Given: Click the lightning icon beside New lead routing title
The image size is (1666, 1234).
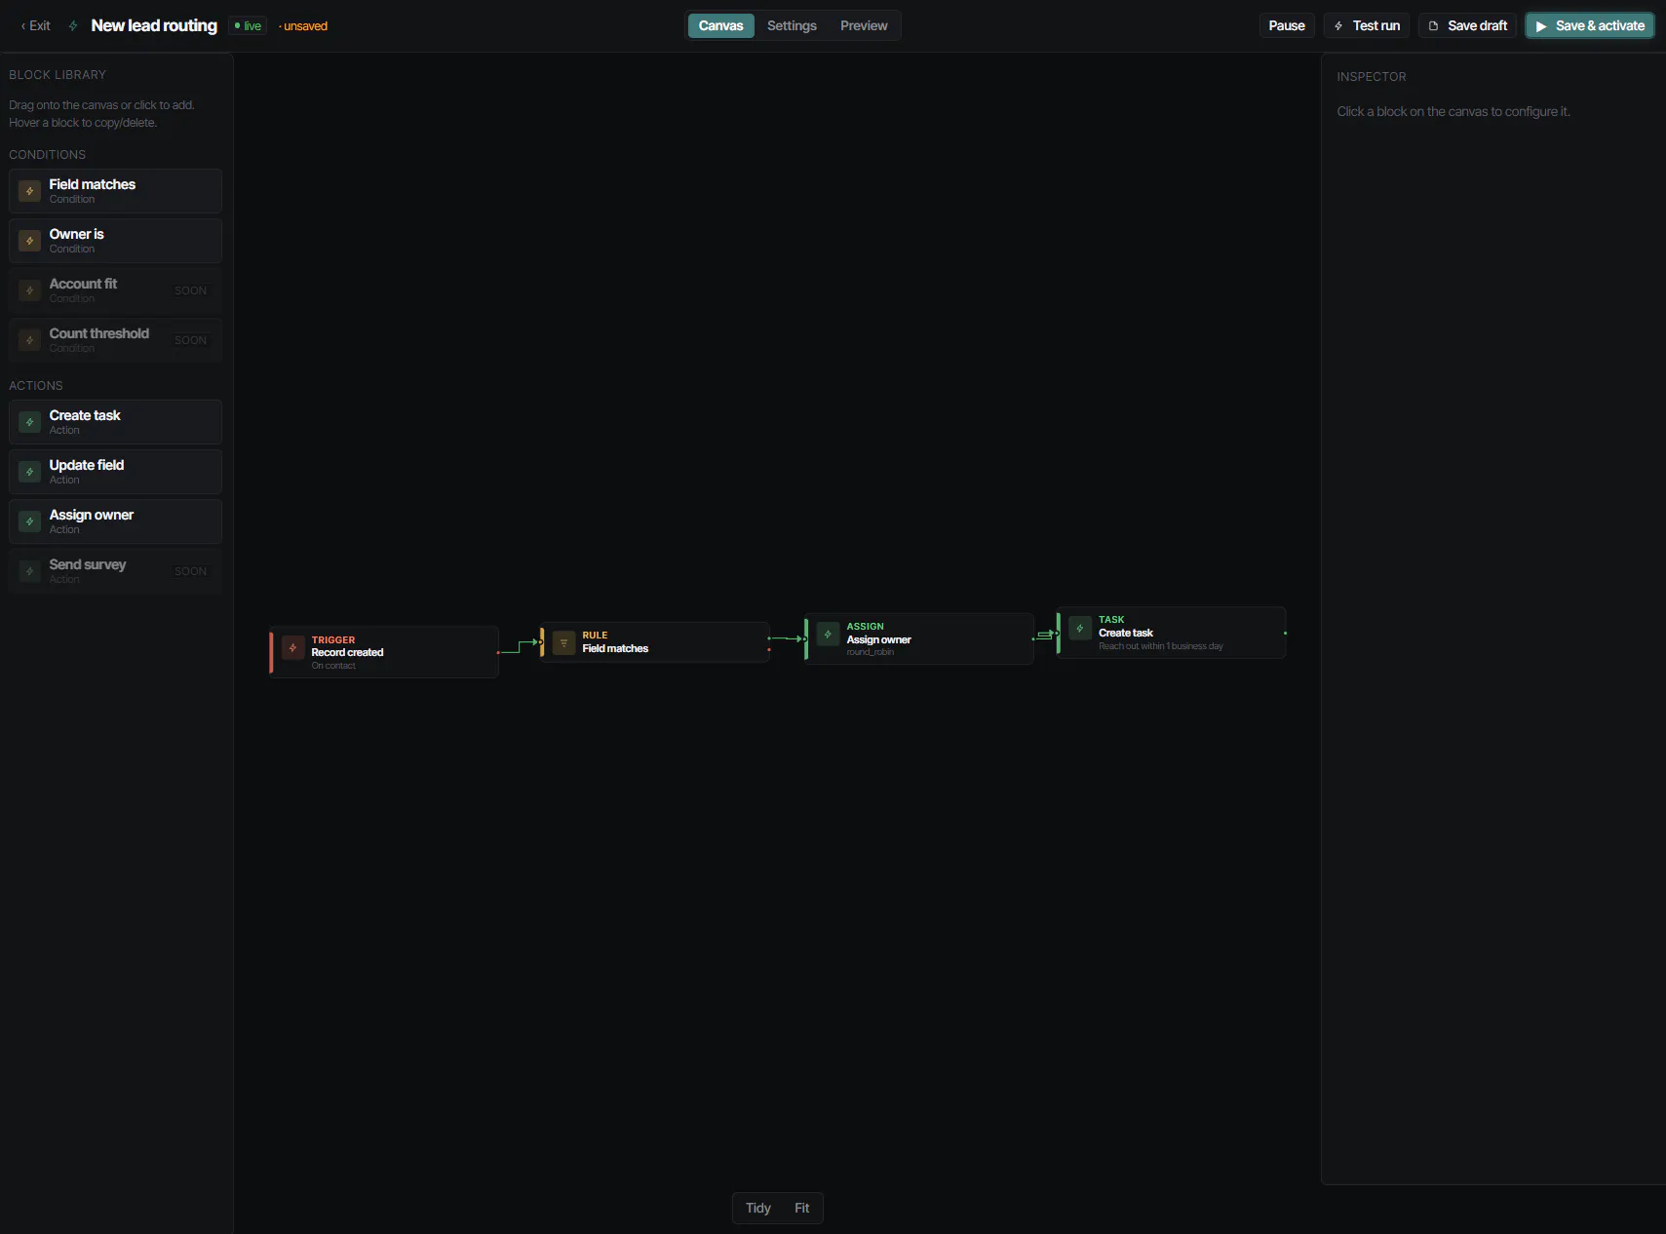Looking at the screenshot, I should coord(73,26).
